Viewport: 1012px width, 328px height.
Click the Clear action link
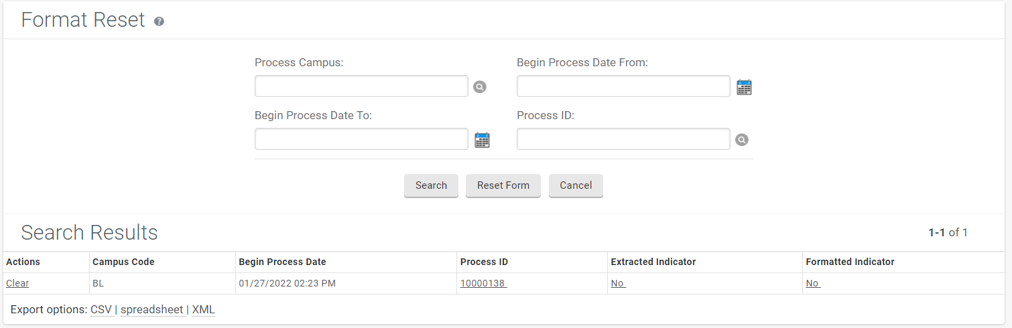coord(17,283)
